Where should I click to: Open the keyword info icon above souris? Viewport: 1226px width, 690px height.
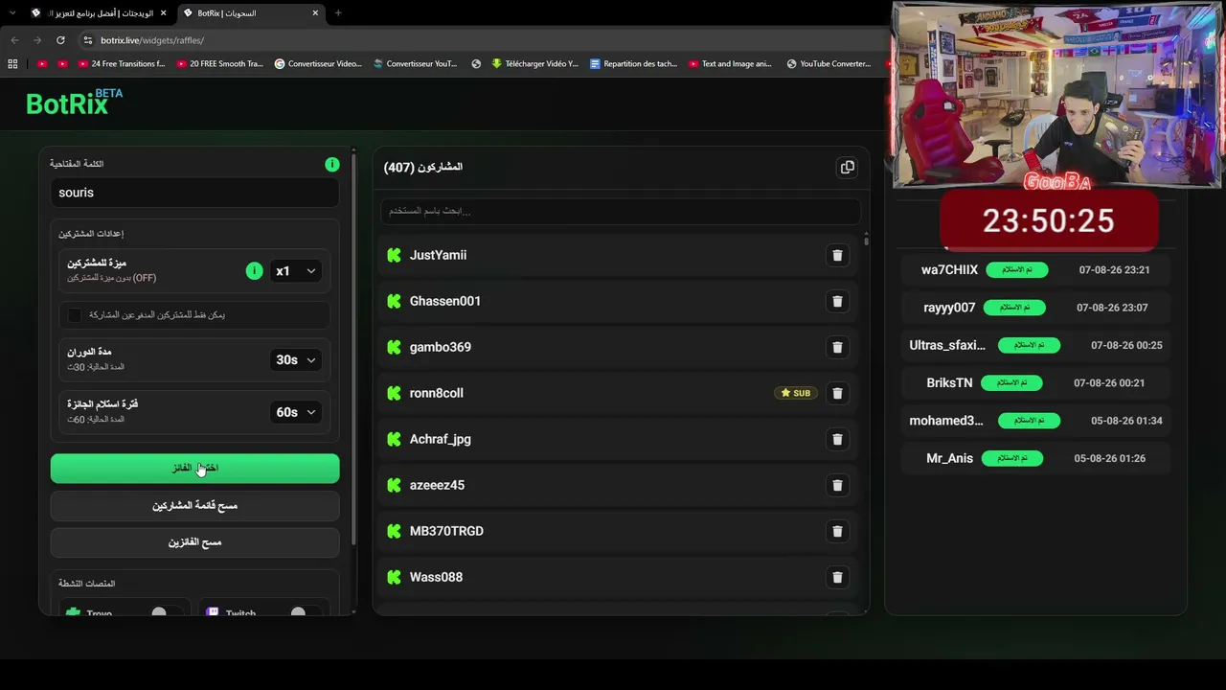pos(331,165)
